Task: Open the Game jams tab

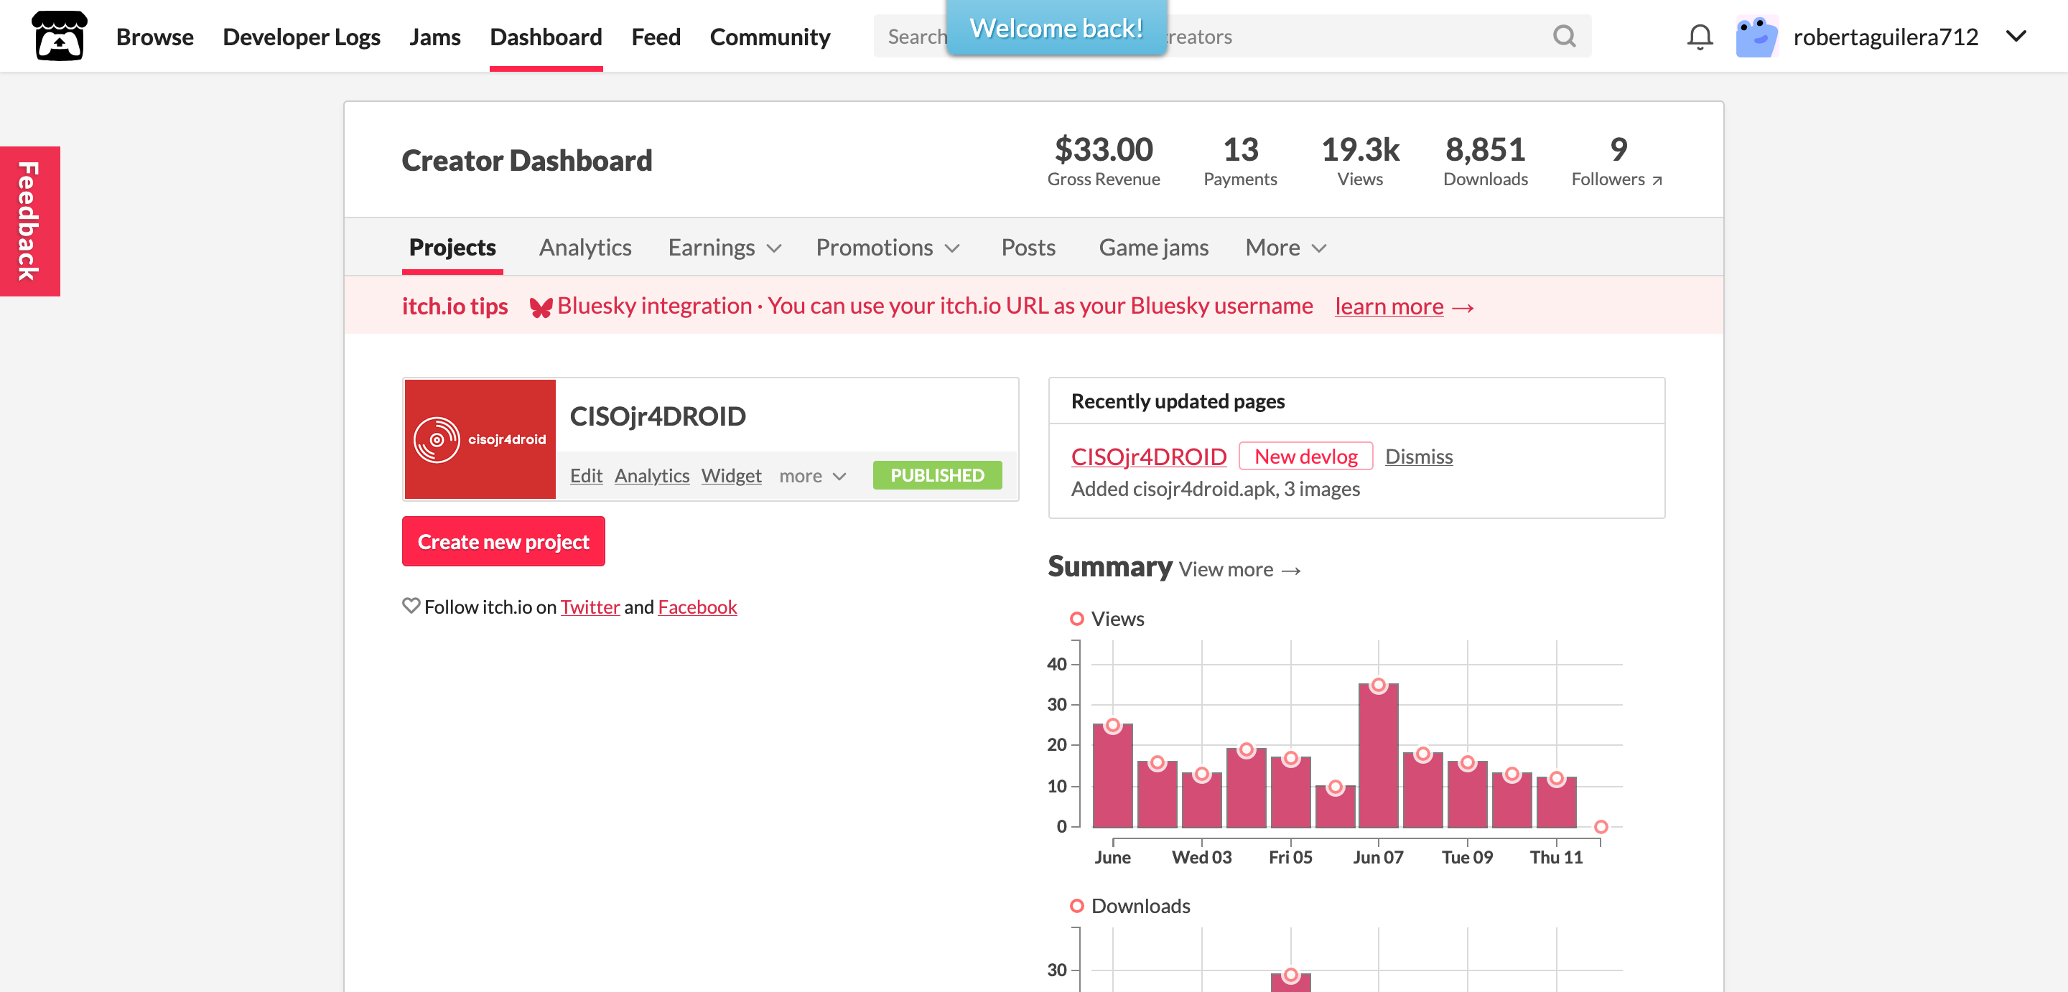Action: [x=1152, y=248]
